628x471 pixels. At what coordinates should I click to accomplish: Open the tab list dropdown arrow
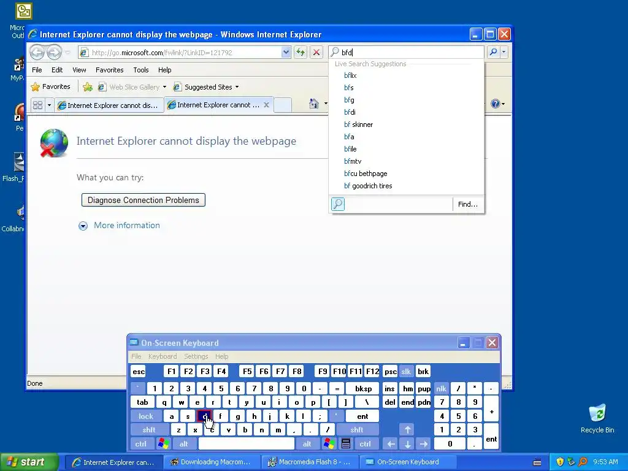(x=49, y=105)
